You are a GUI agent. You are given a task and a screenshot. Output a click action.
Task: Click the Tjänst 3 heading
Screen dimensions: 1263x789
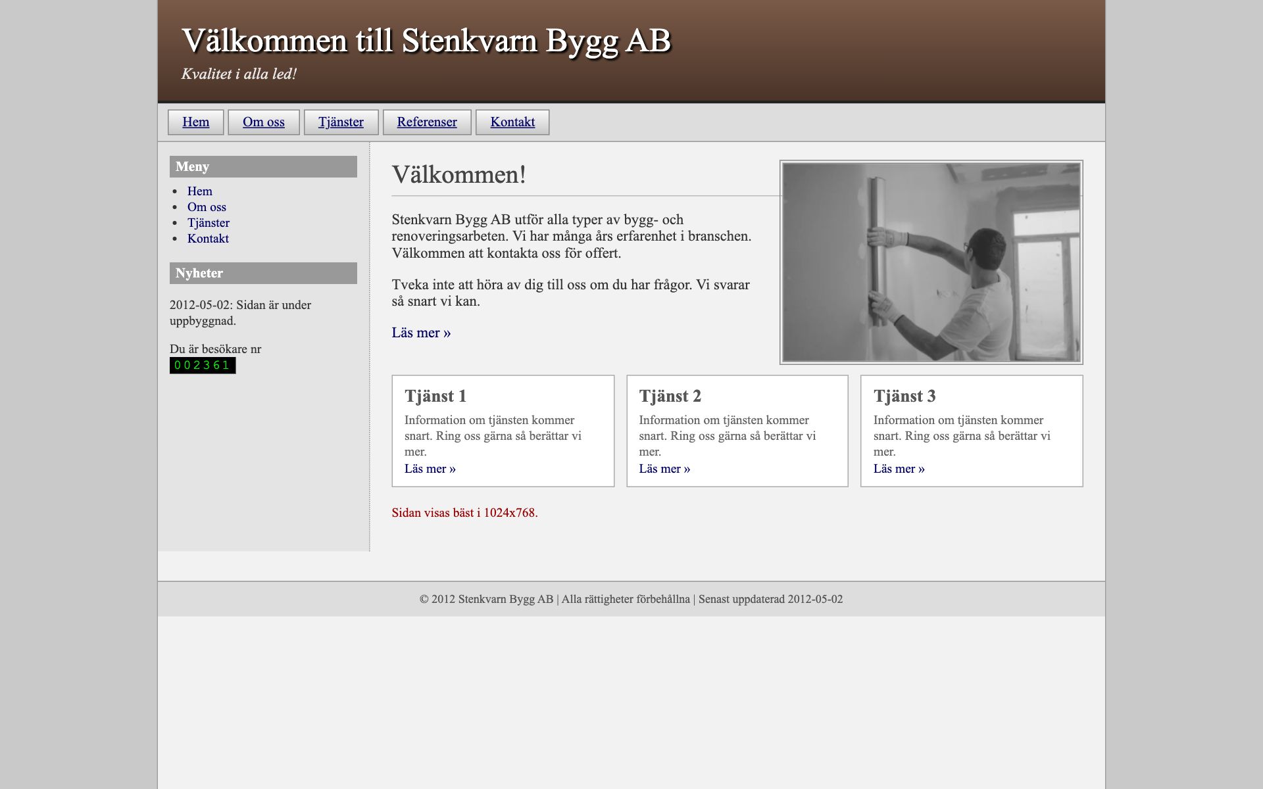pyautogui.click(x=904, y=396)
